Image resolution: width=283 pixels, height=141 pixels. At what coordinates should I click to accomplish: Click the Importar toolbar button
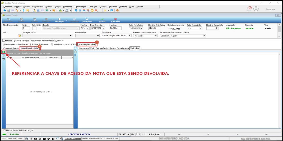click(x=59, y=20)
